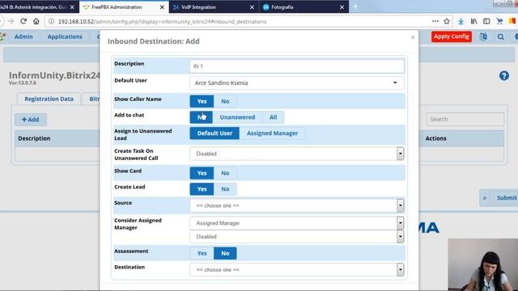Set Show Card to Yes
Viewport: 518px width, 291px height.
coord(202,173)
